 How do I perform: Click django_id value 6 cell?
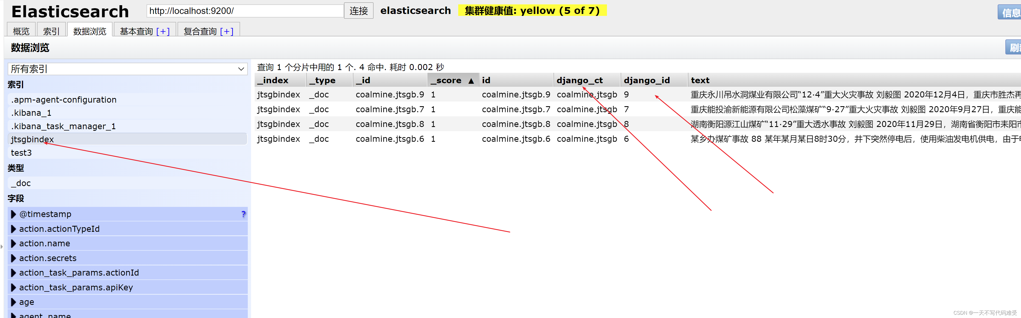pyautogui.click(x=654, y=139)
